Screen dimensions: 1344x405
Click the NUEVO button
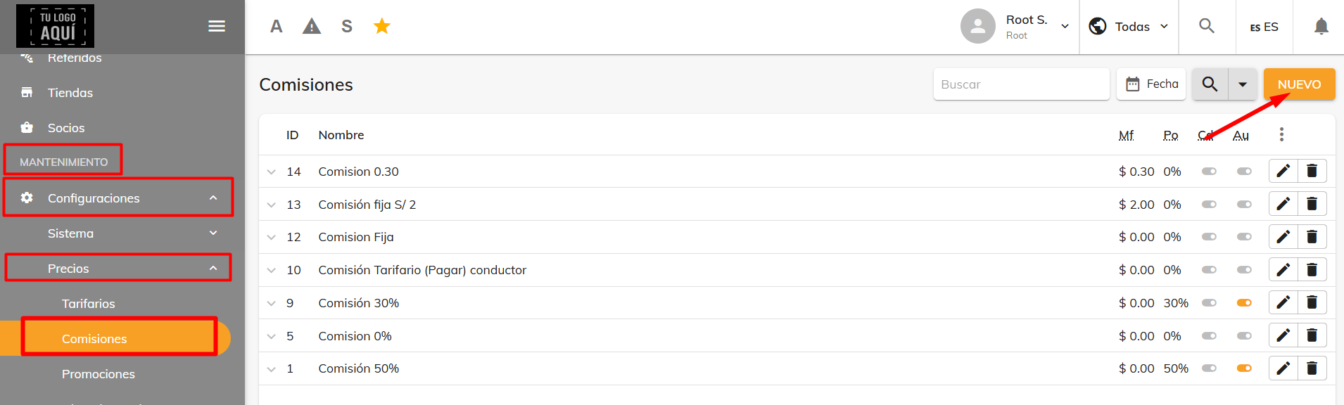tap(1299, 84)
